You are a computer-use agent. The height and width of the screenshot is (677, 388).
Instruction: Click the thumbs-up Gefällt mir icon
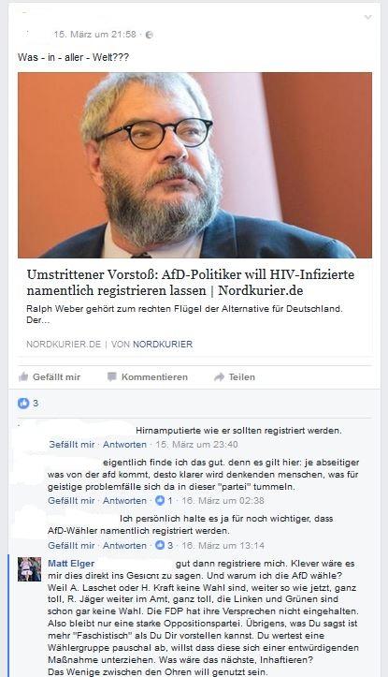click(x=23, y=377)
